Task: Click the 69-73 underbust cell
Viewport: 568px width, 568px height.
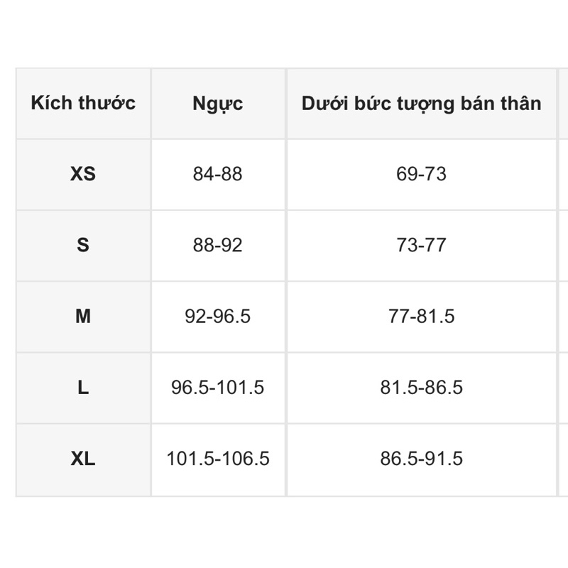Action: tap(421, 174)
